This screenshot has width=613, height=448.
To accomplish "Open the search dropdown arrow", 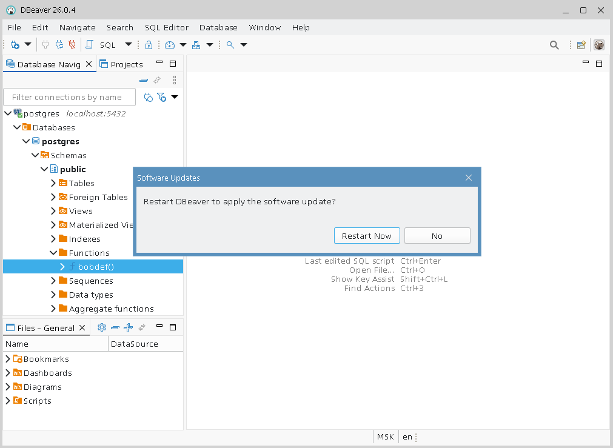I will 244,45.
